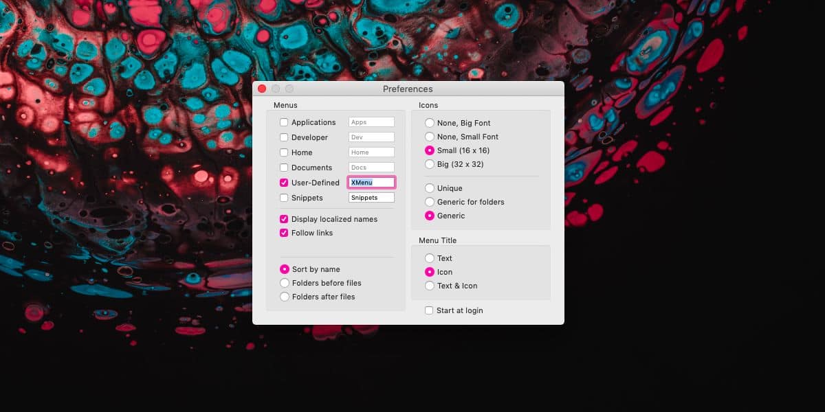The width and height of the screenshot is (825, 412).
Task: Select Sort by name ordering
Action: click(x=284, y=268)
